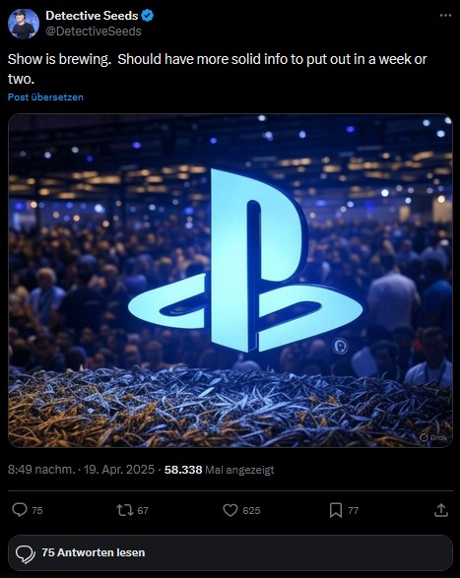Open the three-dot more options menu
The width and height of the screenshot is (460, 578).
tap(445, 16)
